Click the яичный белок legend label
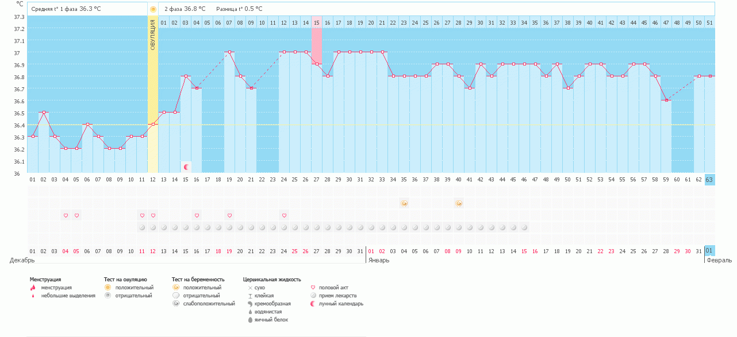Image resolution: width=737 pixels, height=337 pixels. click(x=271, y=320)
